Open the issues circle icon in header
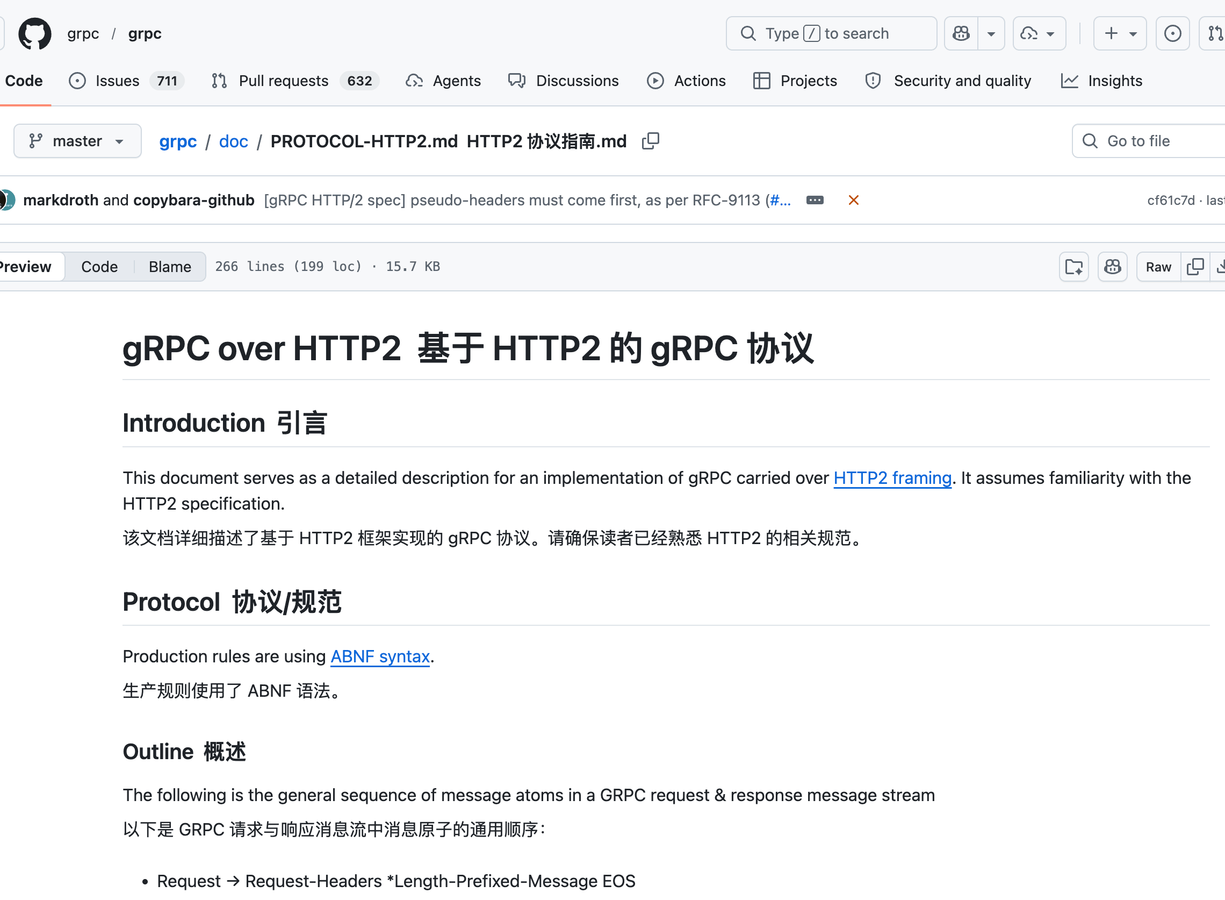This screenshot has width=1225, height=900. (1173, 34)
